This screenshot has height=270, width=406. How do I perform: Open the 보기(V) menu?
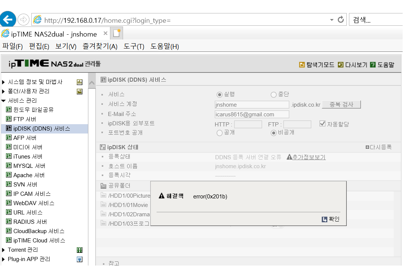coord(66,46)
